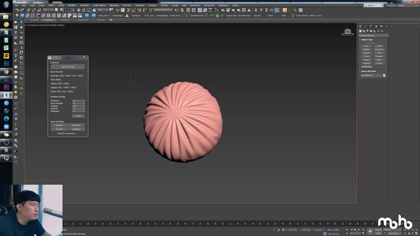Open the Material Editor from toolbar
420x236 pixels.
pos(217,10)
